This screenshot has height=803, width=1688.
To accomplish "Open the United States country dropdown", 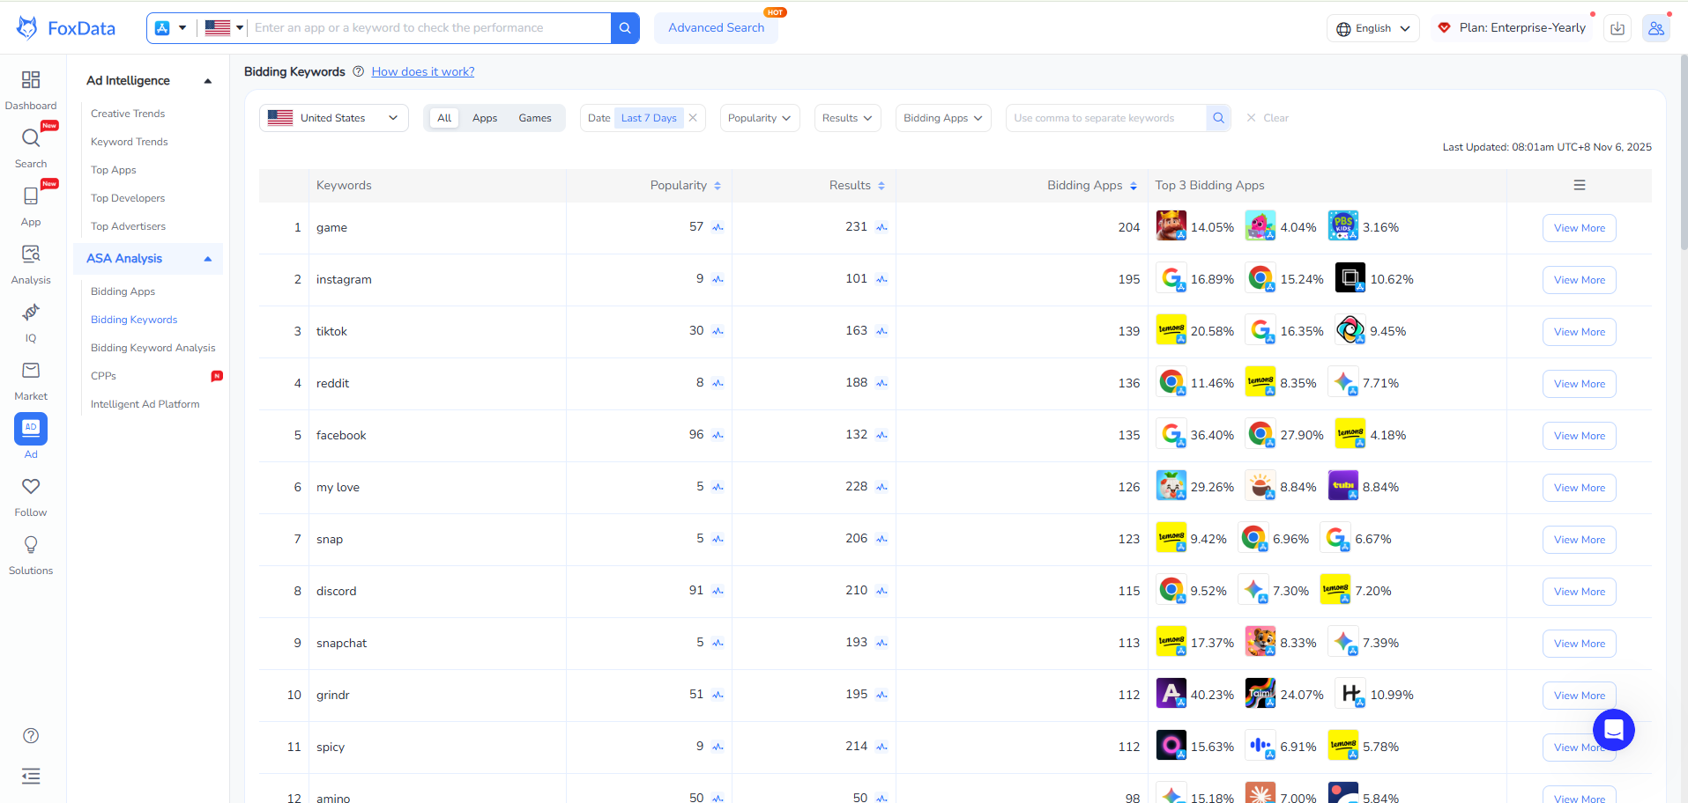I will (x=333, y=118).
